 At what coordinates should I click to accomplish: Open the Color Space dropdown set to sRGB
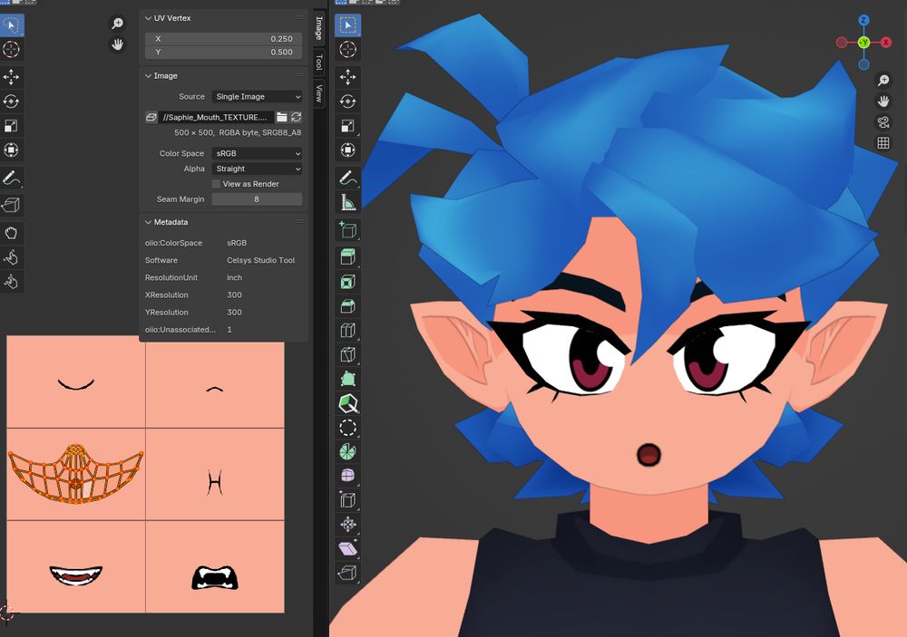[257, 153]
